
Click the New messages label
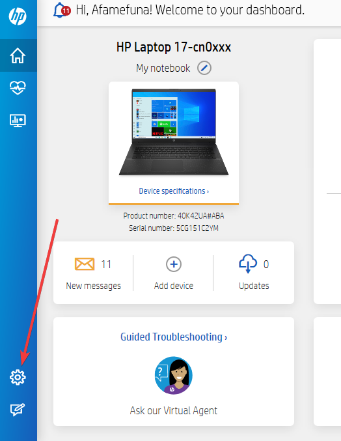pyautogui.click(x=94, y=286)
